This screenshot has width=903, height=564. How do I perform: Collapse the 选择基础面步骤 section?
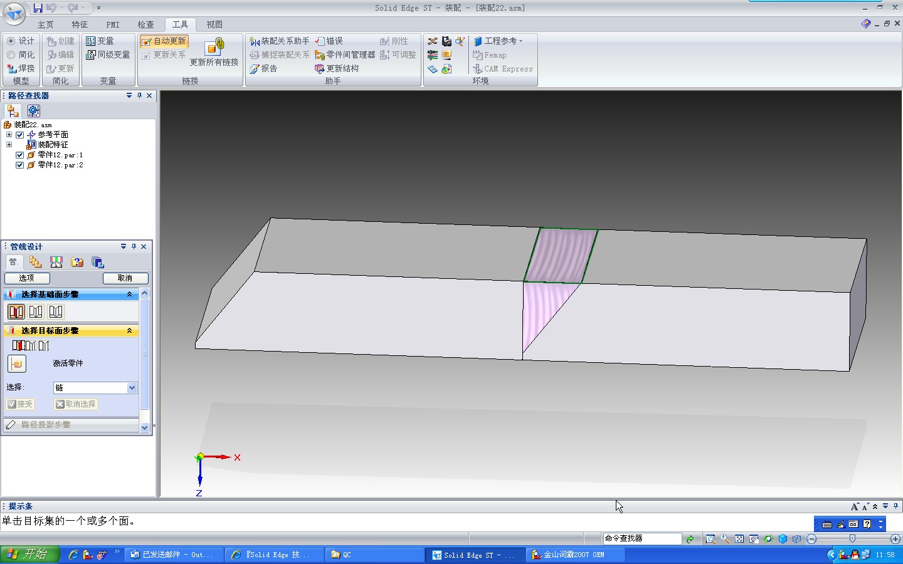coord(130,295)
